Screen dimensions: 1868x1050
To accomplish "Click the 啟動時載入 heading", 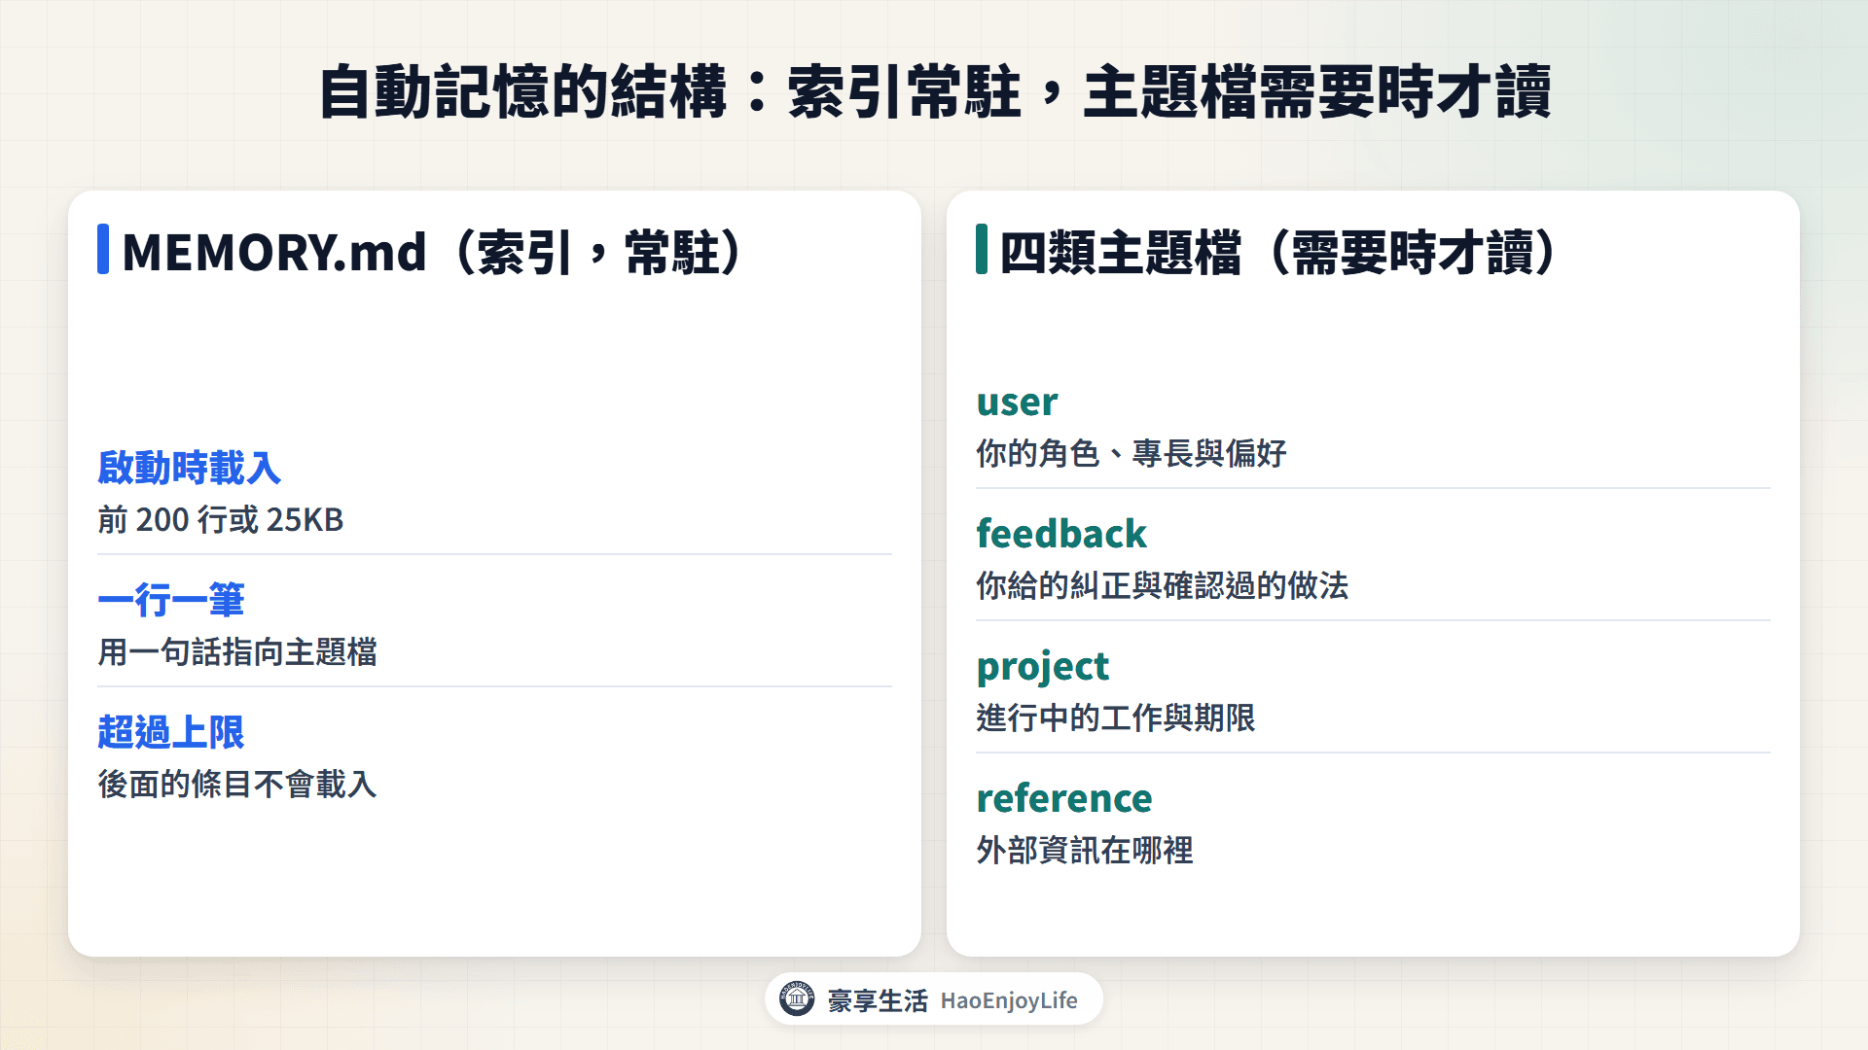I will [x=190, y=468].
